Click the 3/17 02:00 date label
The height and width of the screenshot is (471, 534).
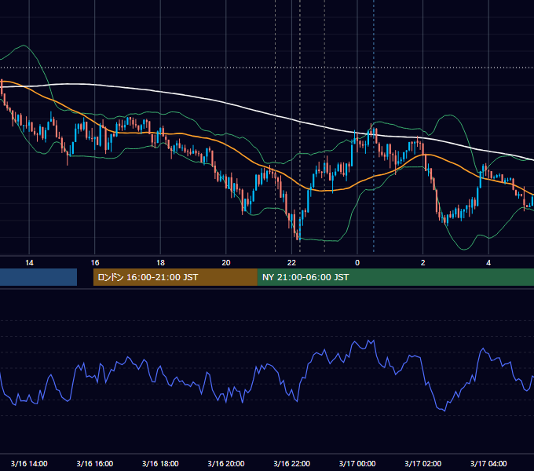(423, 463)
